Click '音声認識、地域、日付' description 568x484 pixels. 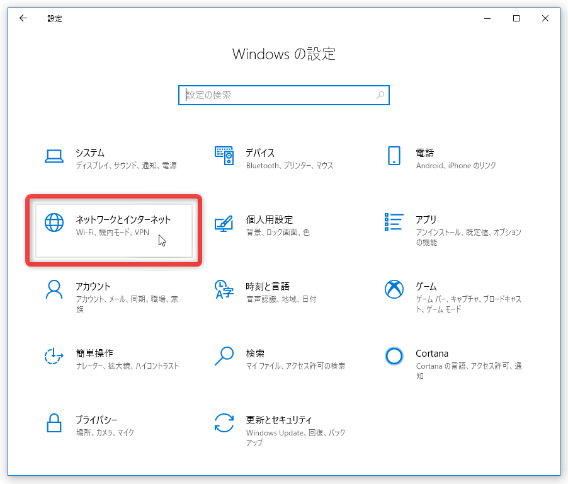pyautogui.click(x=281, y=299)
